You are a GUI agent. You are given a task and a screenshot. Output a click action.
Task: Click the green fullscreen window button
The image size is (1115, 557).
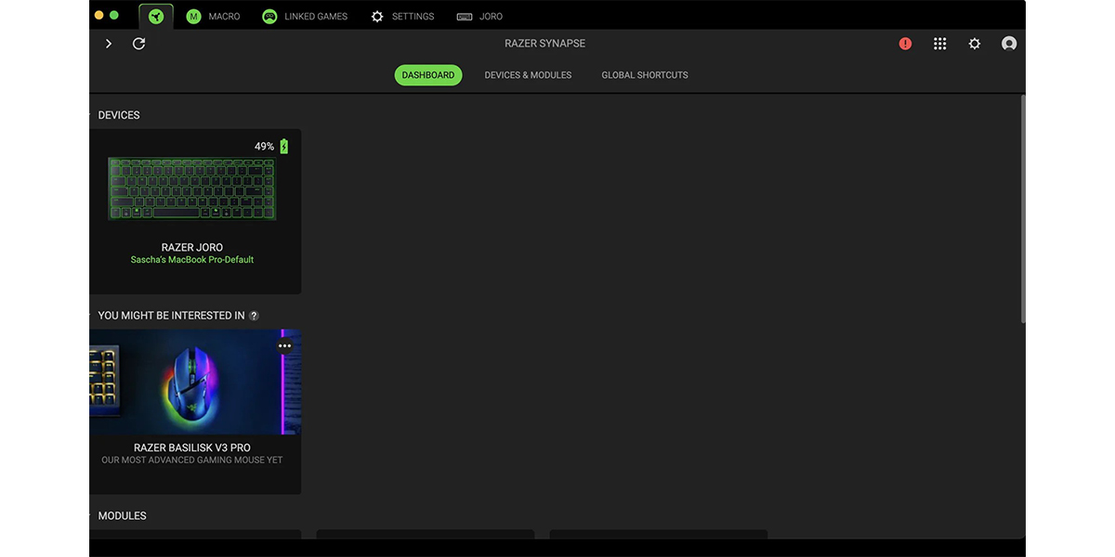[x=114, y=16]
